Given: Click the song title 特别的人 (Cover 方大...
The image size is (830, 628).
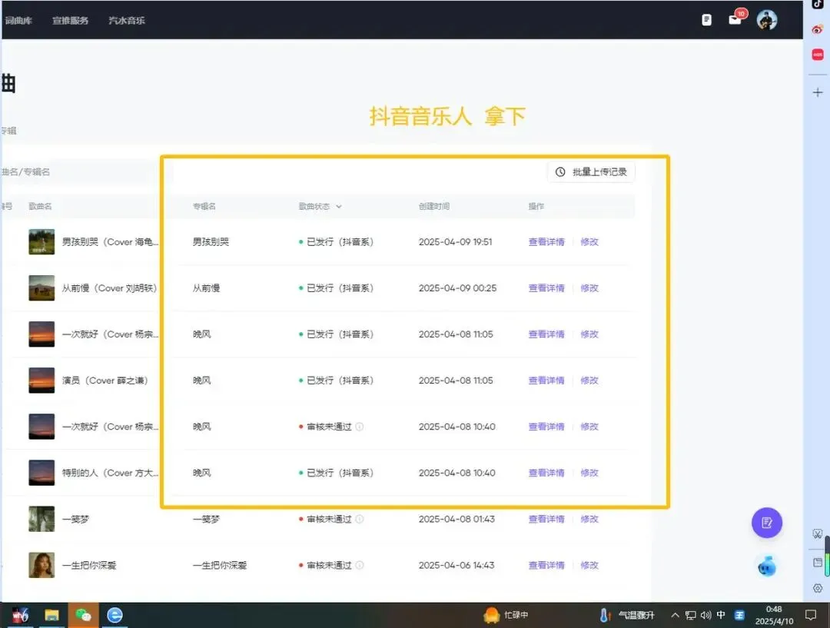Looking at the screenshot, I should (110, 473).
